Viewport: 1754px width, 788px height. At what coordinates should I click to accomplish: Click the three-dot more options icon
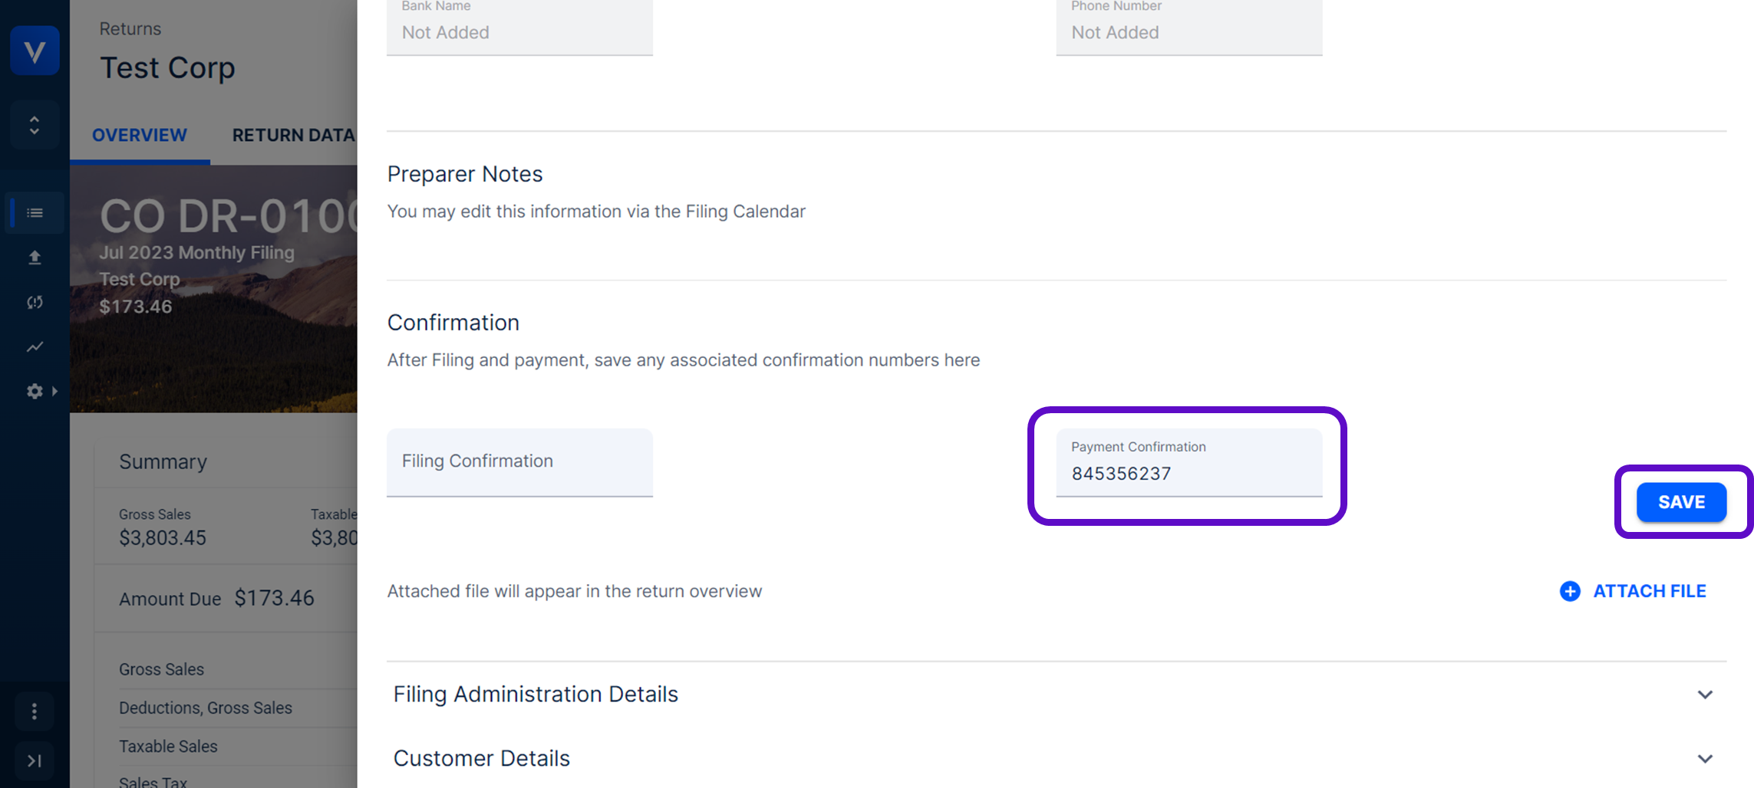coord(35,711)
